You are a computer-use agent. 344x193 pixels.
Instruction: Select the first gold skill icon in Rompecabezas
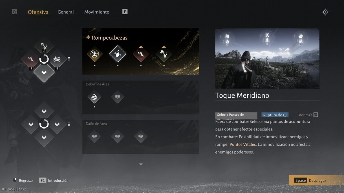94,53
